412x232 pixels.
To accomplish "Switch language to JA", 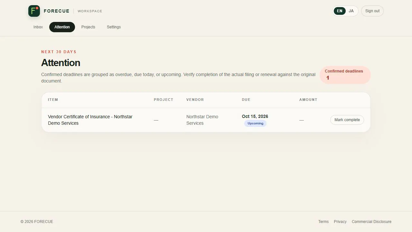I will (x=351, y=11).
